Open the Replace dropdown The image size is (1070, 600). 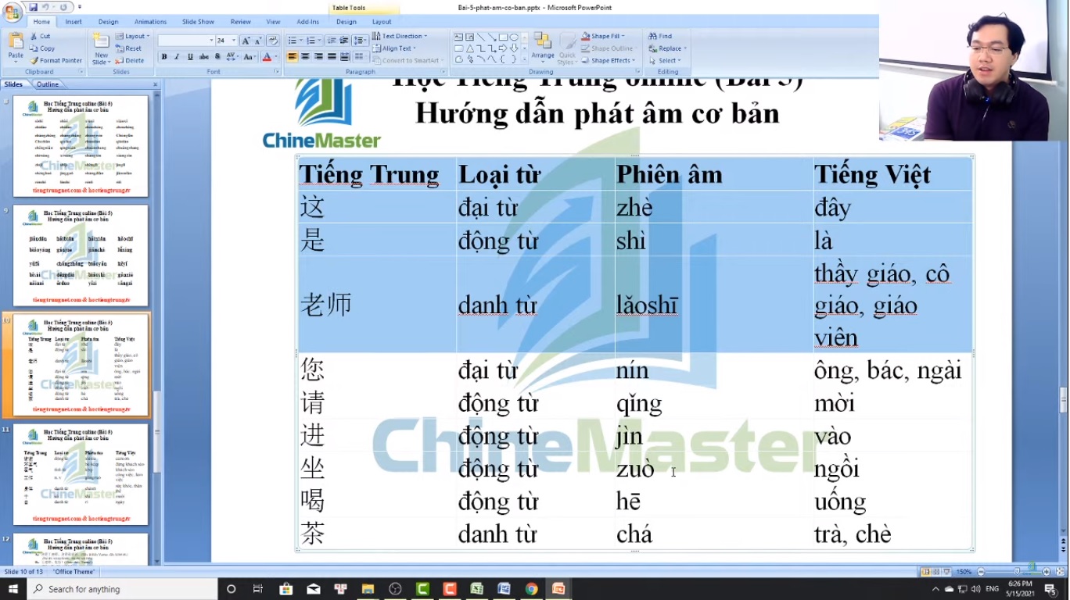[x=666, y=48]
